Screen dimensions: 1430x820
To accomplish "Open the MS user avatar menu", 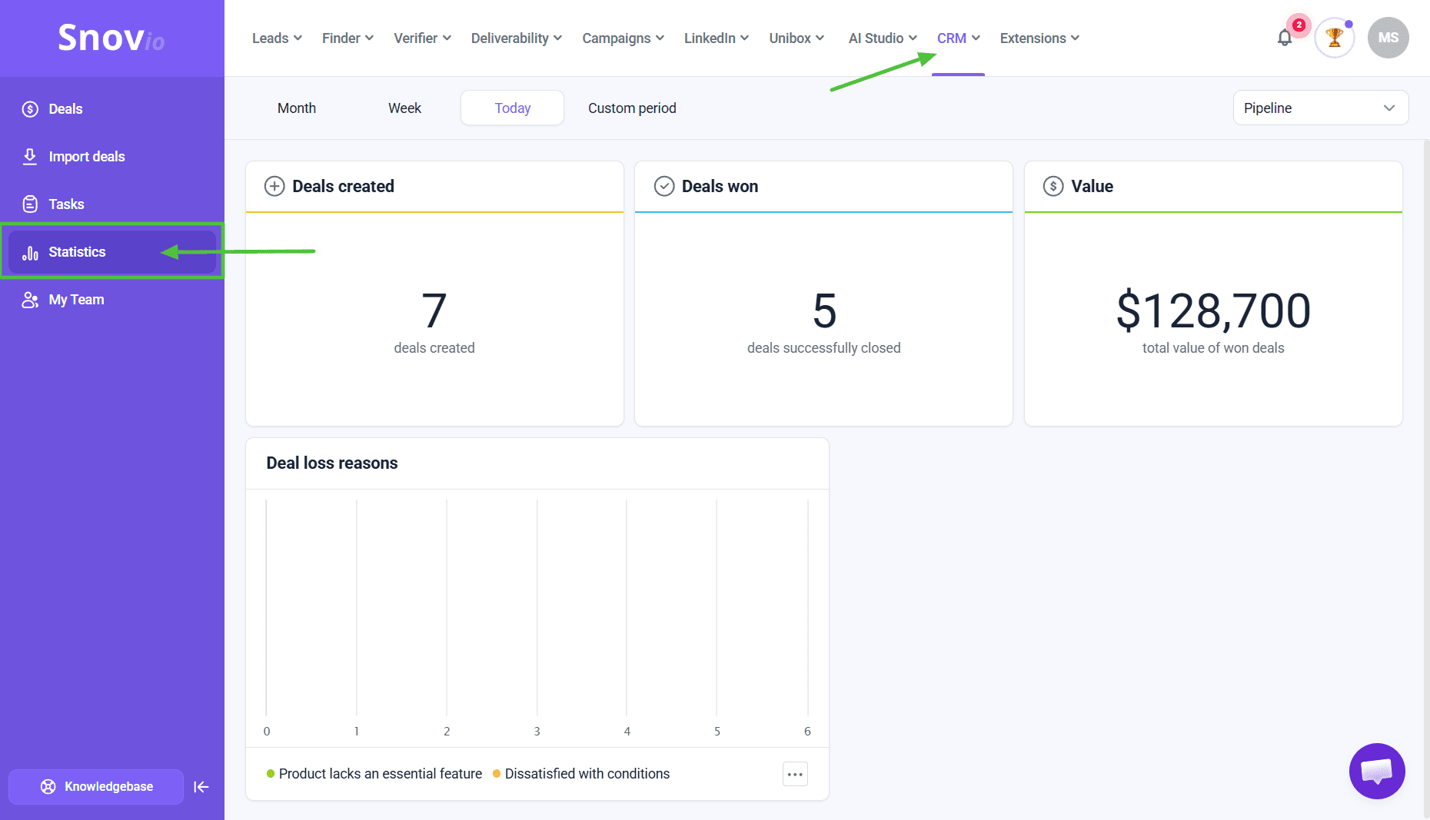I will tap(1388, 38).
